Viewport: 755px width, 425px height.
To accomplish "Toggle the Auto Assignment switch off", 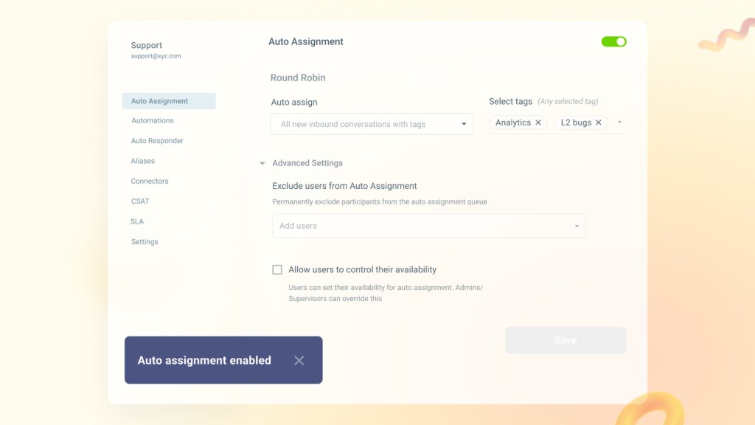I will (x=613, y=42).
